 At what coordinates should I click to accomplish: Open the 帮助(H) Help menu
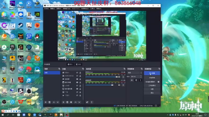(x=99, y=9)
